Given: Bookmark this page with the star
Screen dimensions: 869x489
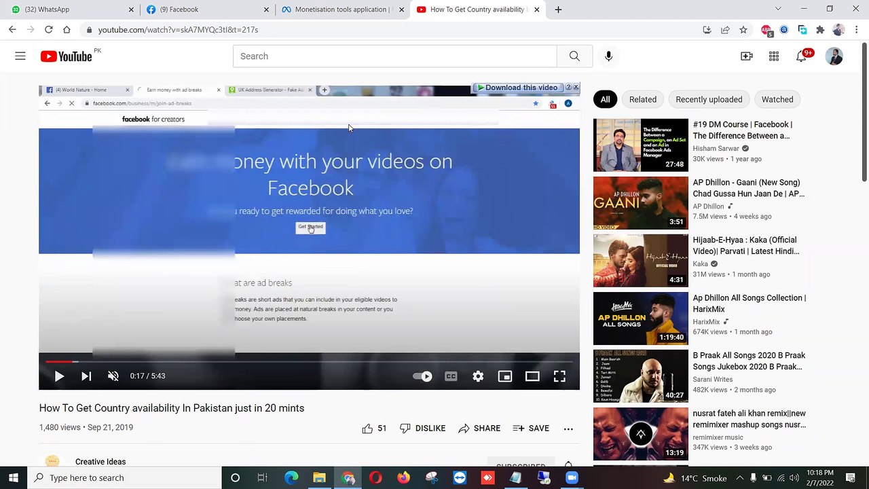Looking at the screenshot, I should coord(743,30).
